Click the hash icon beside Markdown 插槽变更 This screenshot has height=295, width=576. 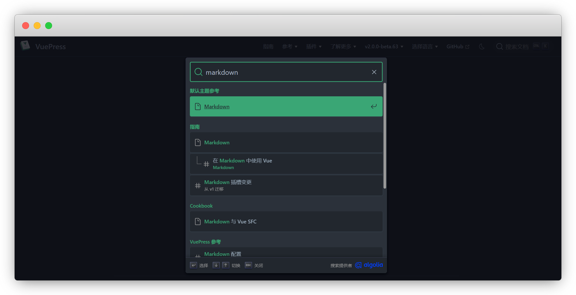[198, 185]
